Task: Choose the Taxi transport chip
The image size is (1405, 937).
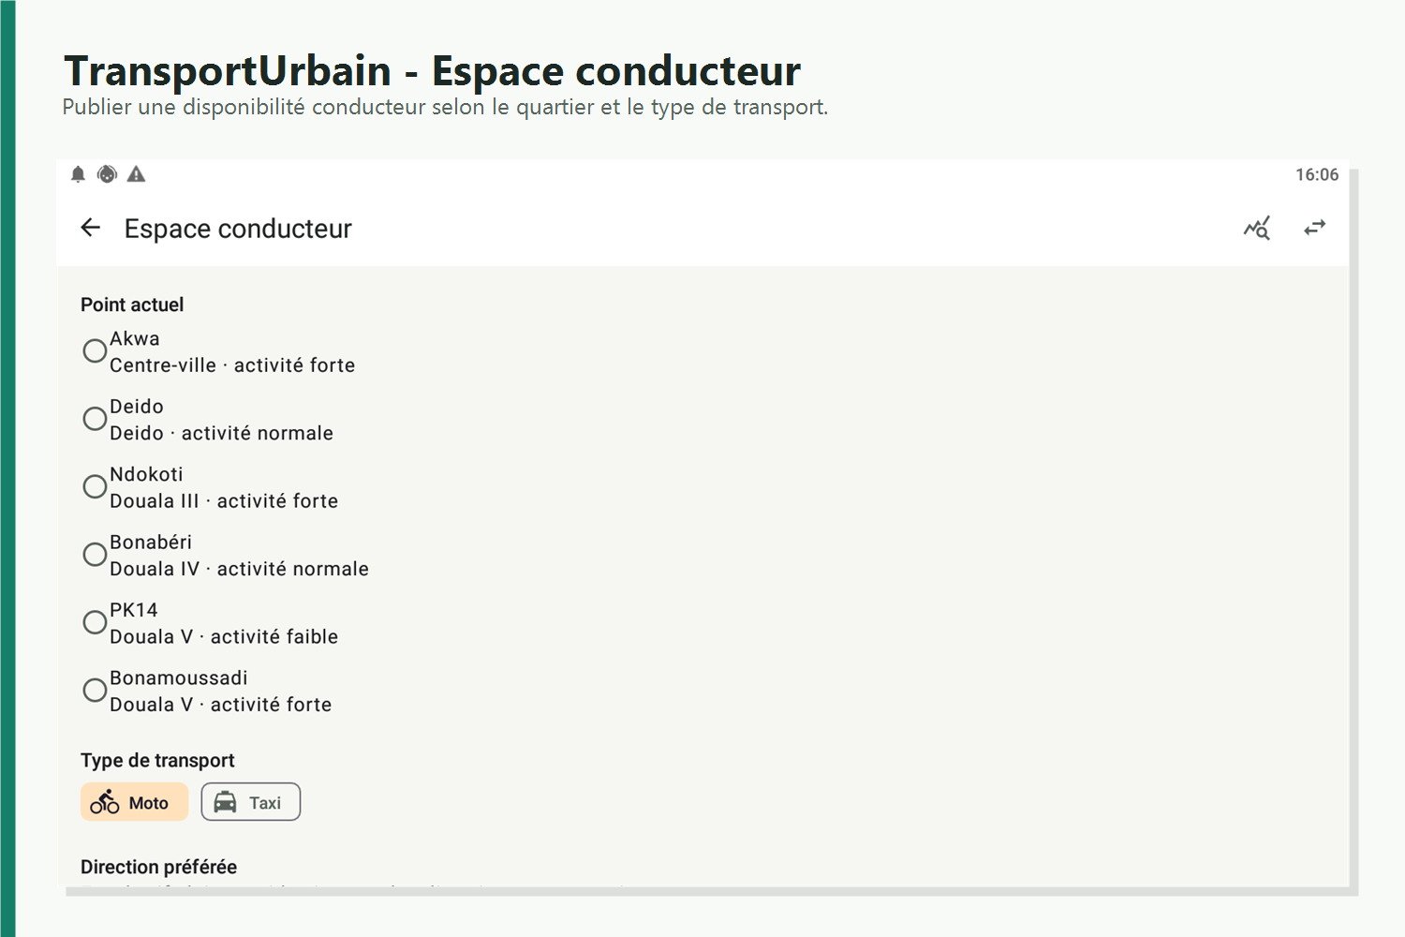Action: pos(251,802)
